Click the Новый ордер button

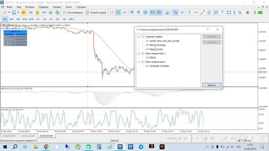click(96, 13)
